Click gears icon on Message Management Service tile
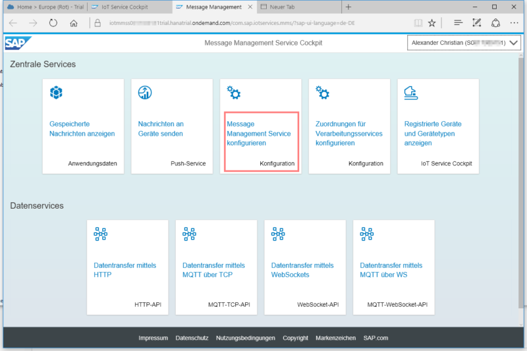This screenshot has height=351, width=527. 234,92
